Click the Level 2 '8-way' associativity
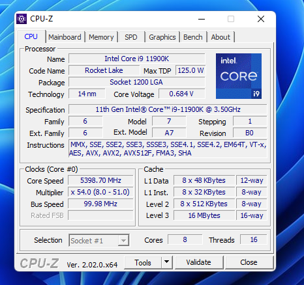The width and height of the screenshot is (304, 285). click(x=252, y=204)
